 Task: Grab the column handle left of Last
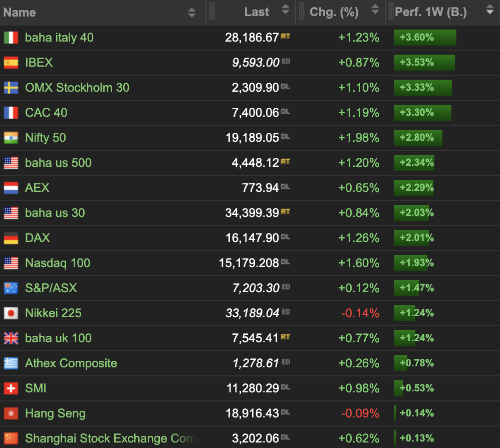point(212,11)
